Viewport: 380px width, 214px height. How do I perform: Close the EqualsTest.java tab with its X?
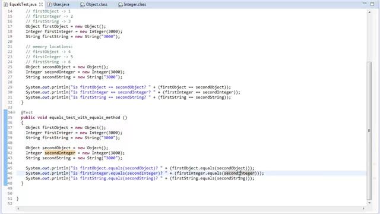pyautogui.click(x=41, y=4)
